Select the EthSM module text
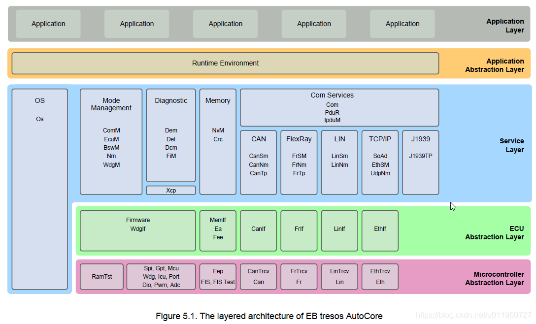Image resolution: width=536 pixels, height=324 pixels. click(380, 165)
